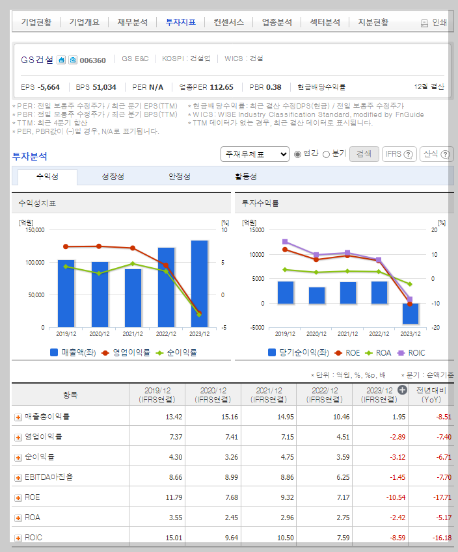Image resolution: width=458 pixels, height=552 pixels.
Task: Expand the ROIC row
Action: coord(18,538)
